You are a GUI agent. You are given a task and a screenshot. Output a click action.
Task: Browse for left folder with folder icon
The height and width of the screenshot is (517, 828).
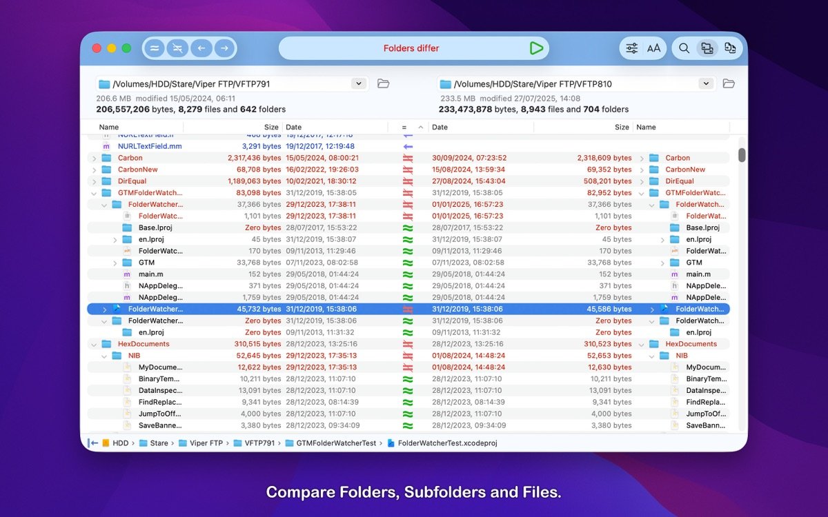tap(384, 84)
